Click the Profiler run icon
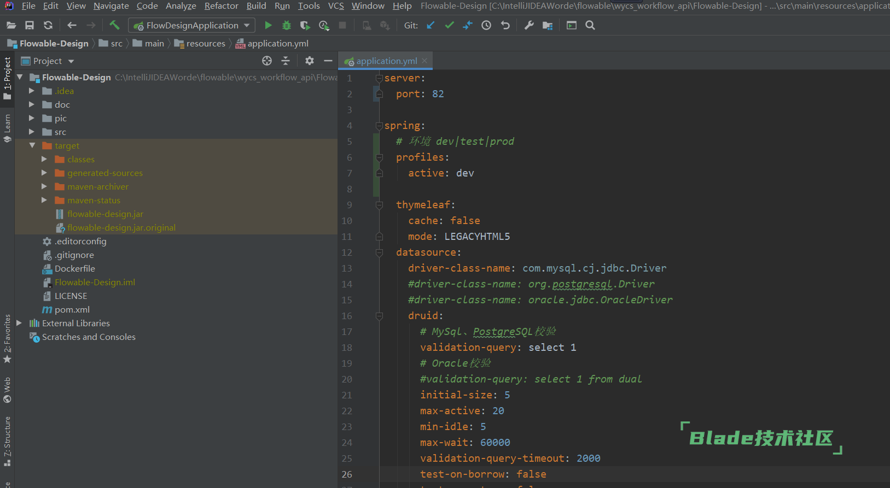890x488 pixels. tap(324, 25)
